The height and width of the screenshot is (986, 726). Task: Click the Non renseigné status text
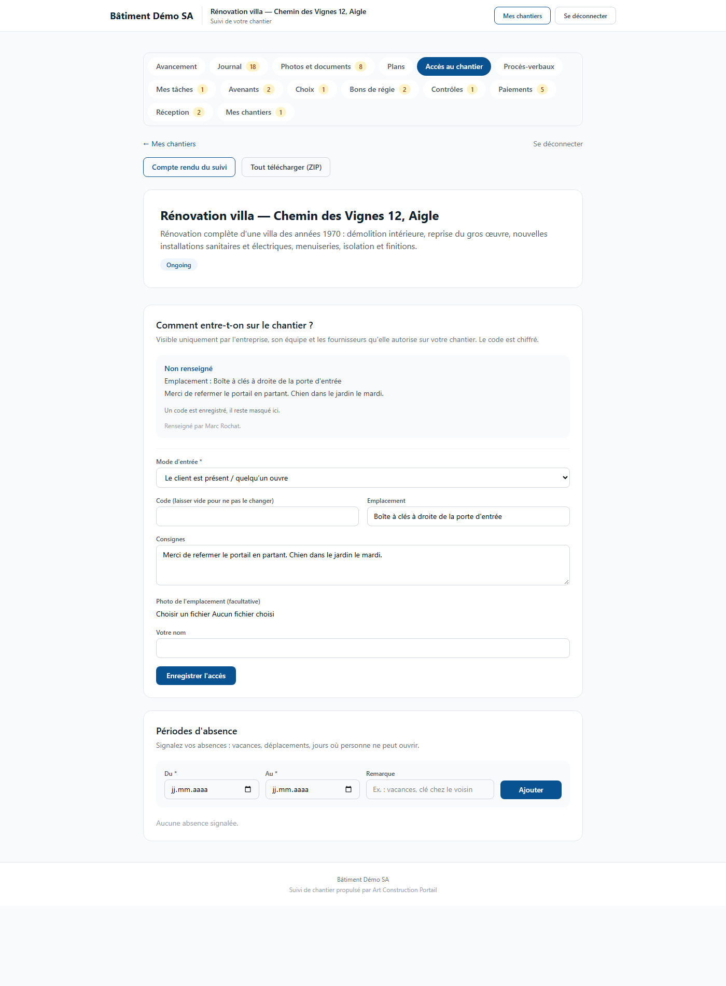click(189, 368)
